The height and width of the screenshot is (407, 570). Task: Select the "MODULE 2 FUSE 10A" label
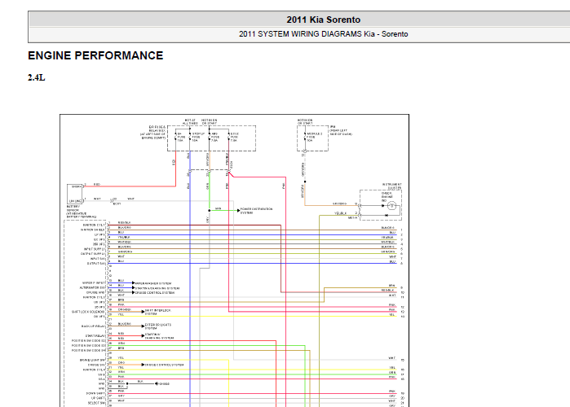[x=315, y=137]
